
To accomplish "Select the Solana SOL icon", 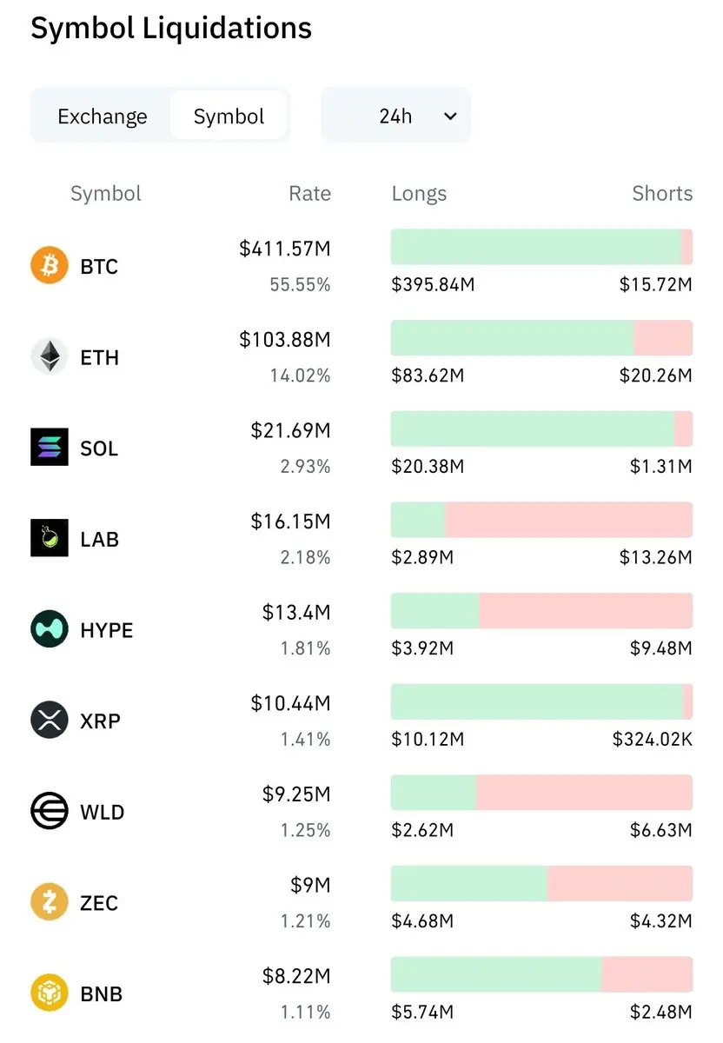I will click(x=49, y=448).
